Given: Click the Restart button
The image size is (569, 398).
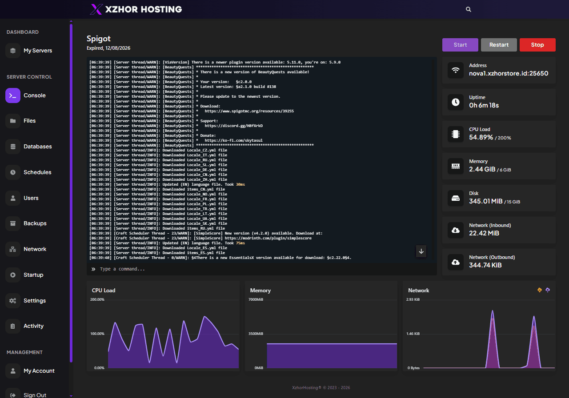Looking at the screenshot, I should (499, 45).
